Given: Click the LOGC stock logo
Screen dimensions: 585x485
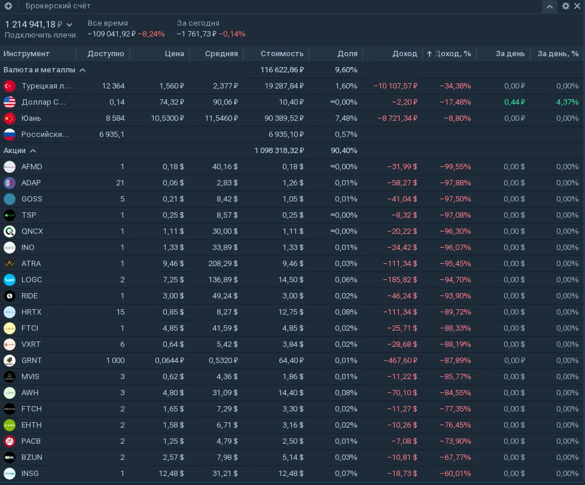Looking at the screenshot, I should [10, 280].
